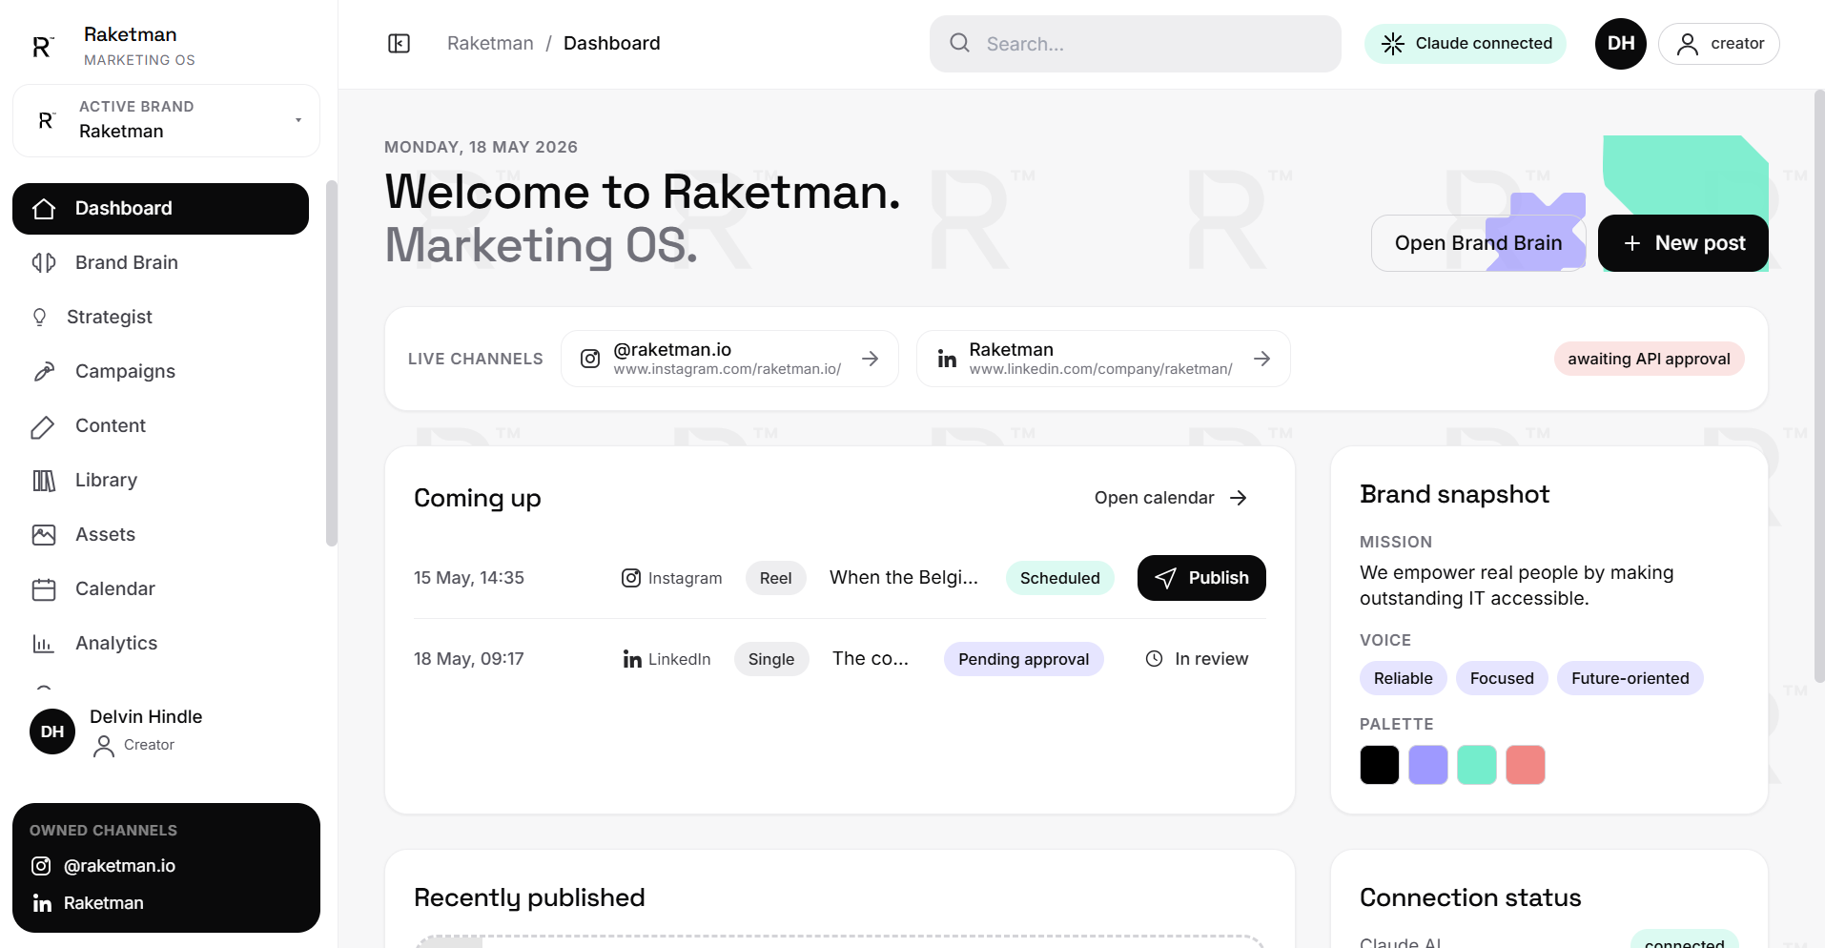
Task: Open the DH avatar in top bar
Action: 1620,44
